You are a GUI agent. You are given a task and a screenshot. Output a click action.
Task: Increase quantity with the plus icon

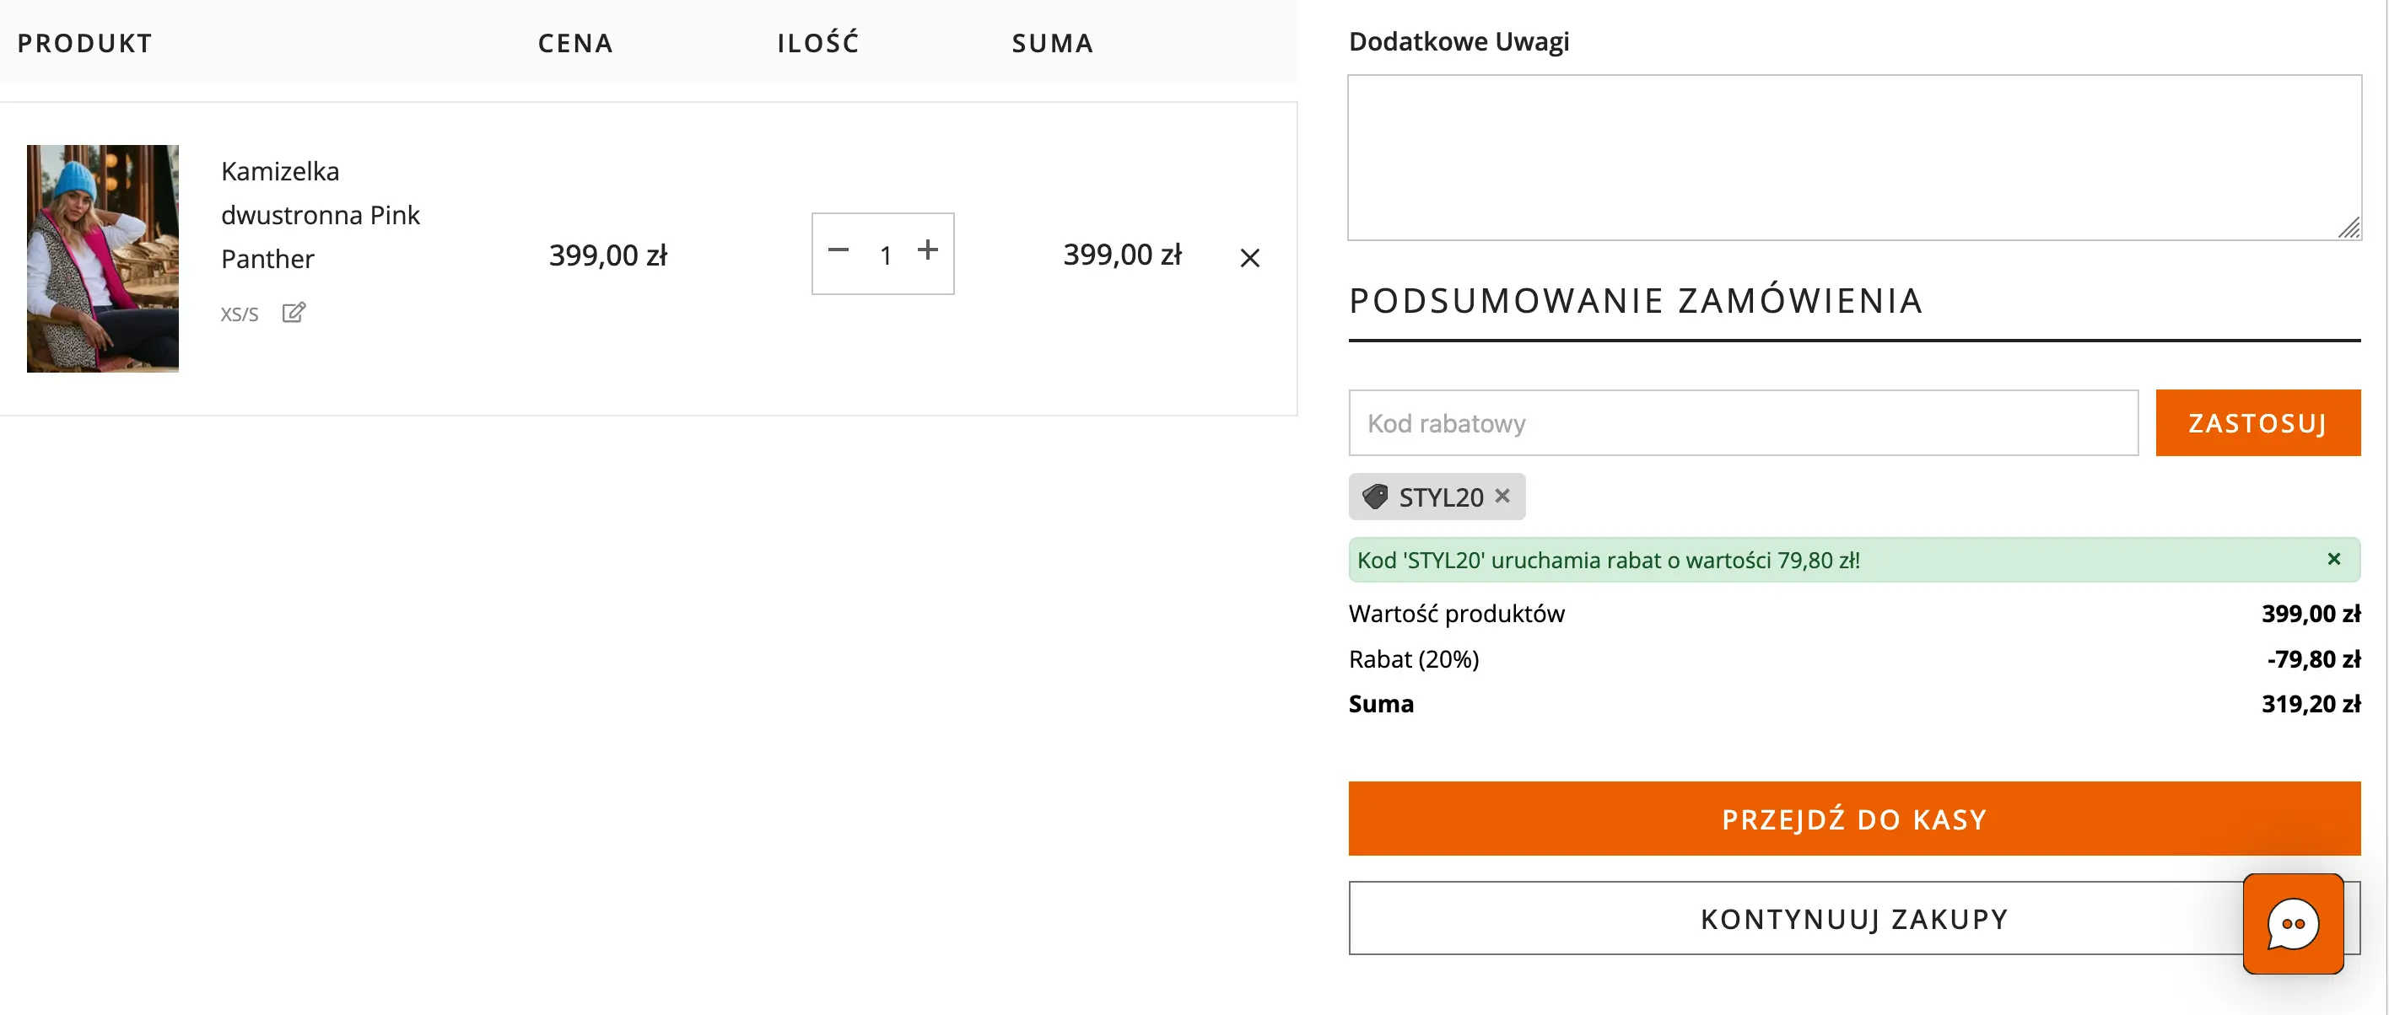point(927,250)
